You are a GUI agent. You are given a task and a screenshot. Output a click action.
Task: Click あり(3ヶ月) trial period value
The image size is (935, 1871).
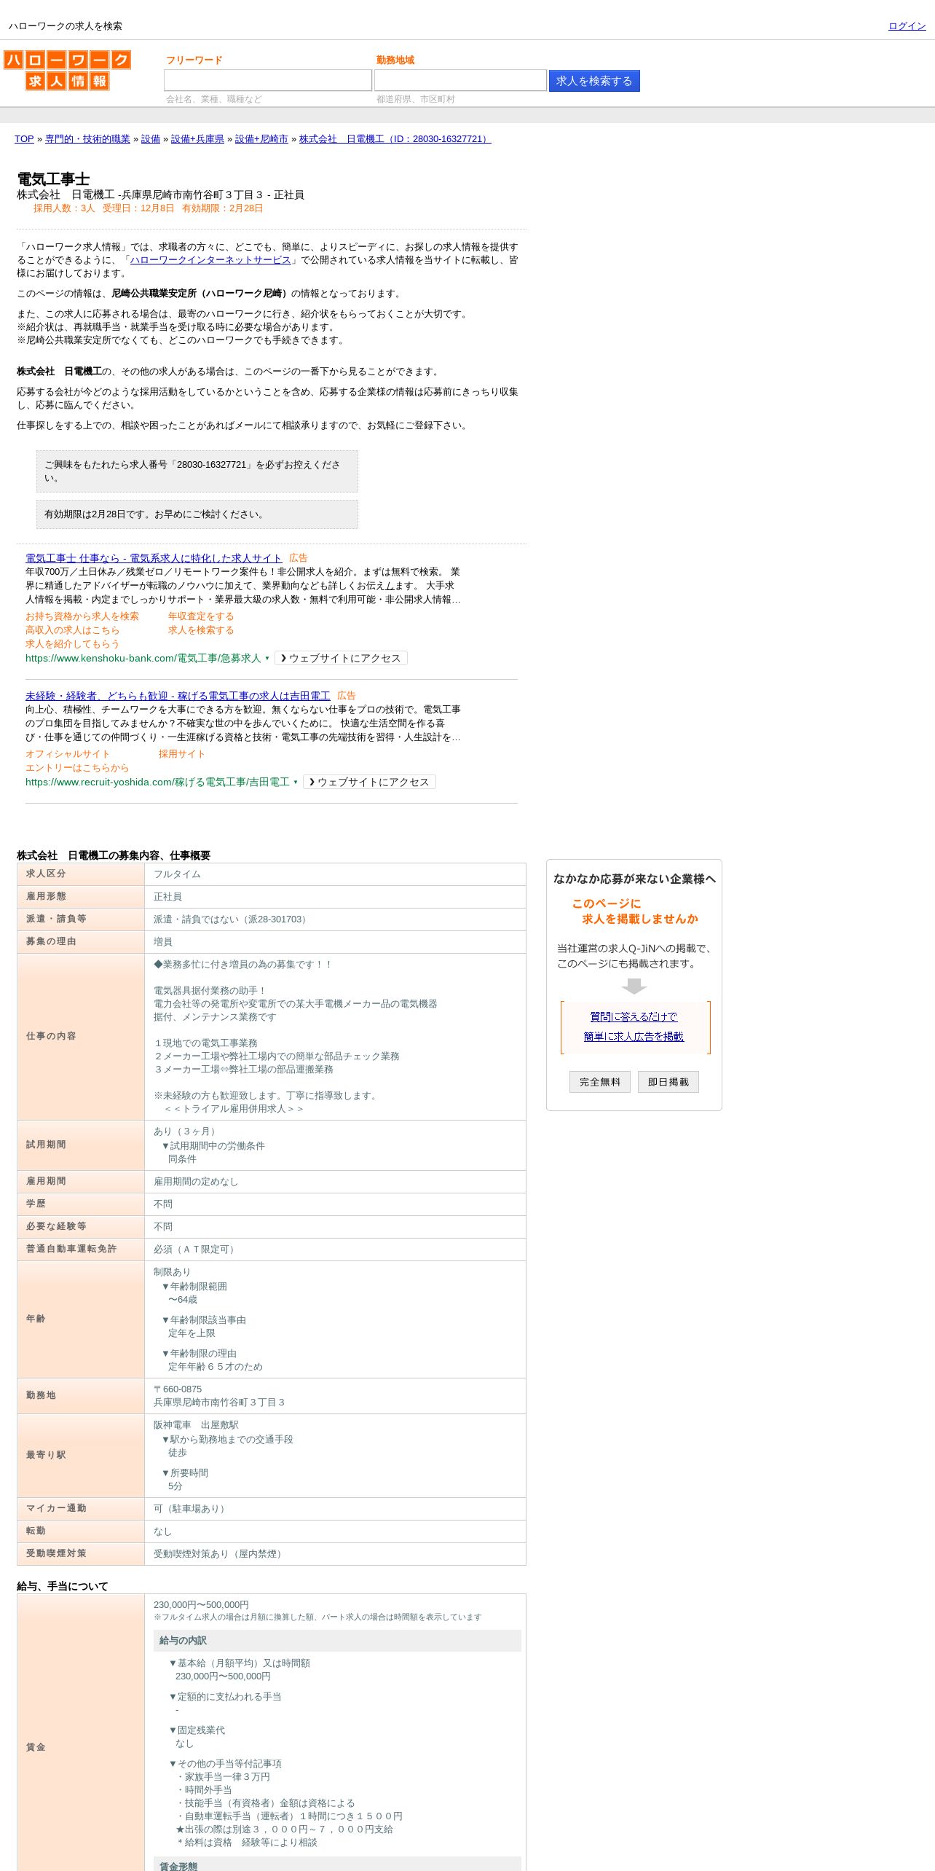(x=186, y=1131)
